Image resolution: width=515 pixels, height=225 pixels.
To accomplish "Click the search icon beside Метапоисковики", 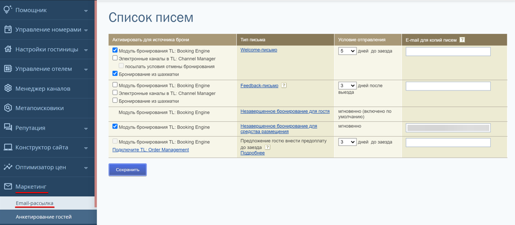I will point(8,108).
